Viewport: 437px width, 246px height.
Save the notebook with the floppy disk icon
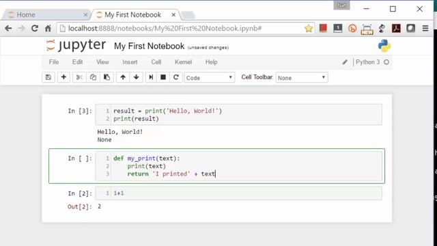[48, 77]
